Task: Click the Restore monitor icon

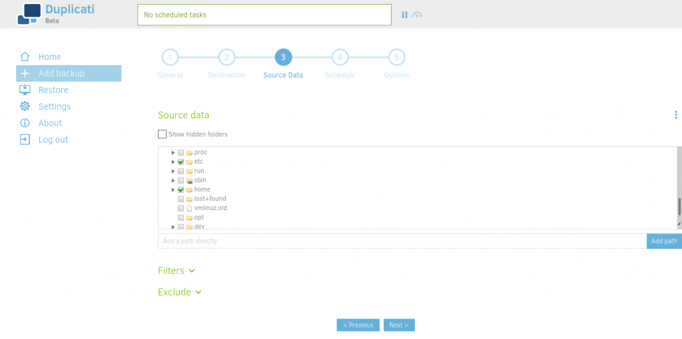Action: 25,90
